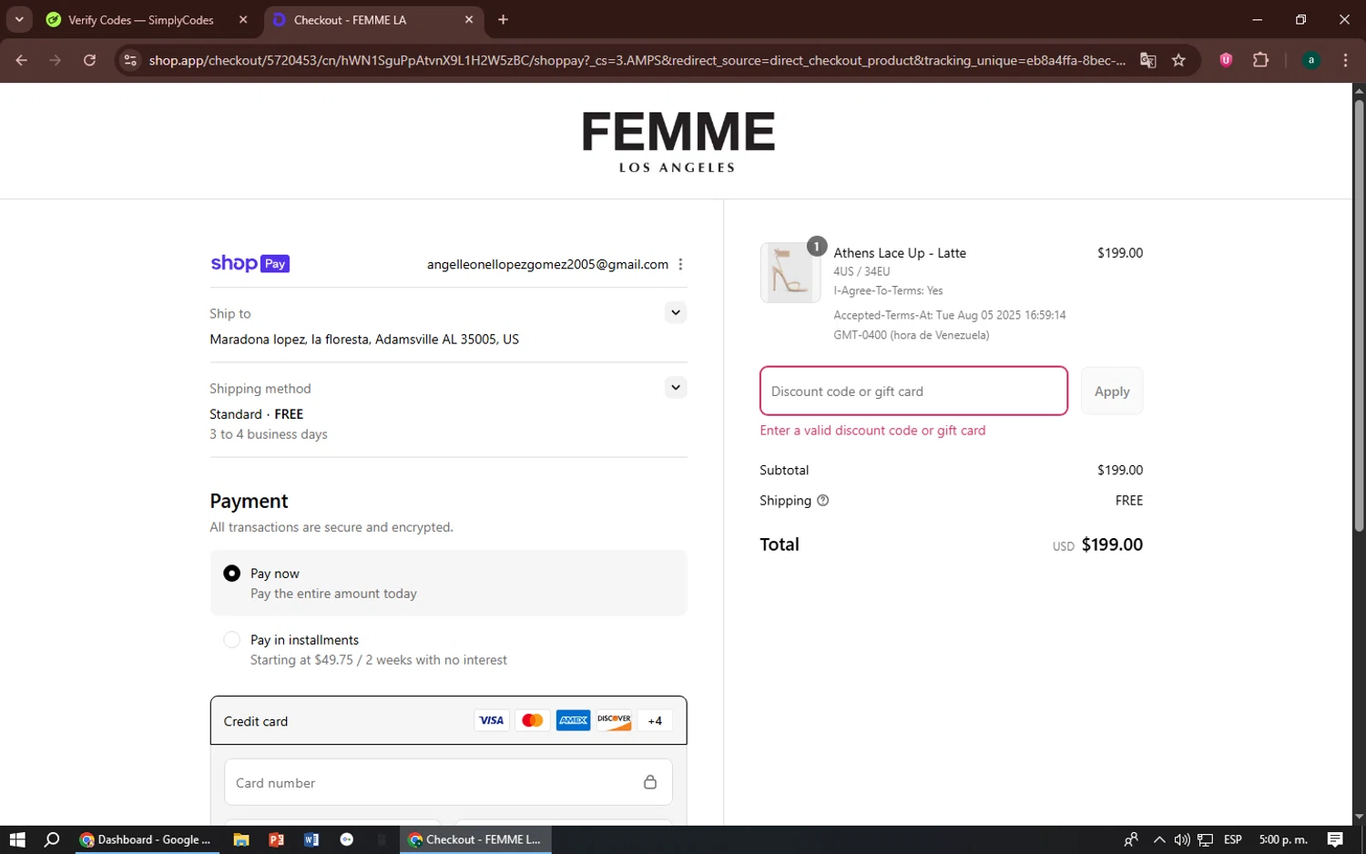
Task: Open Windows taskbar search
Action: point(52,839)
